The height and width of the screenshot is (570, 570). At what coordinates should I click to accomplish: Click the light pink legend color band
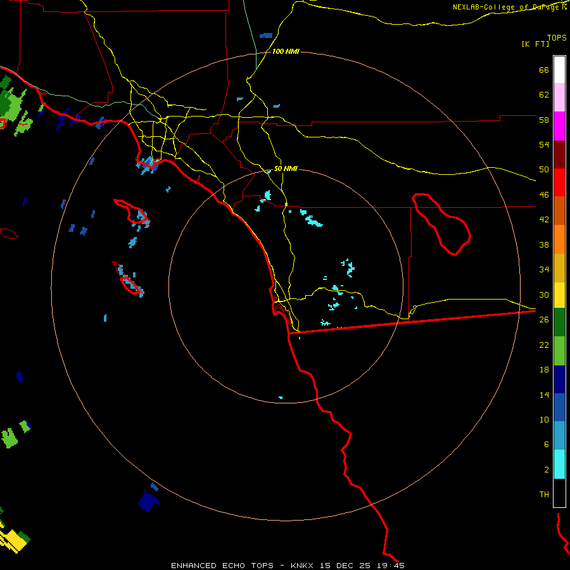559,98
